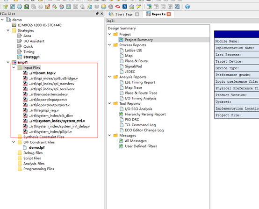Open the JEDEC report

click(x=130, y=72)
